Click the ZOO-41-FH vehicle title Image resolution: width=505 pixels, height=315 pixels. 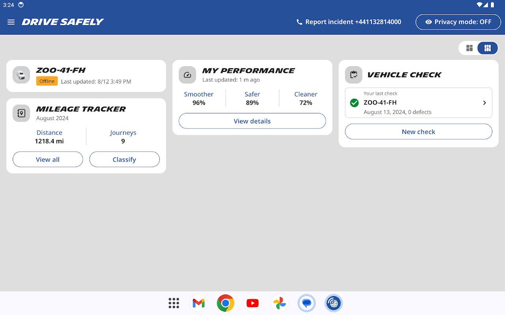[x=61, y=70]
